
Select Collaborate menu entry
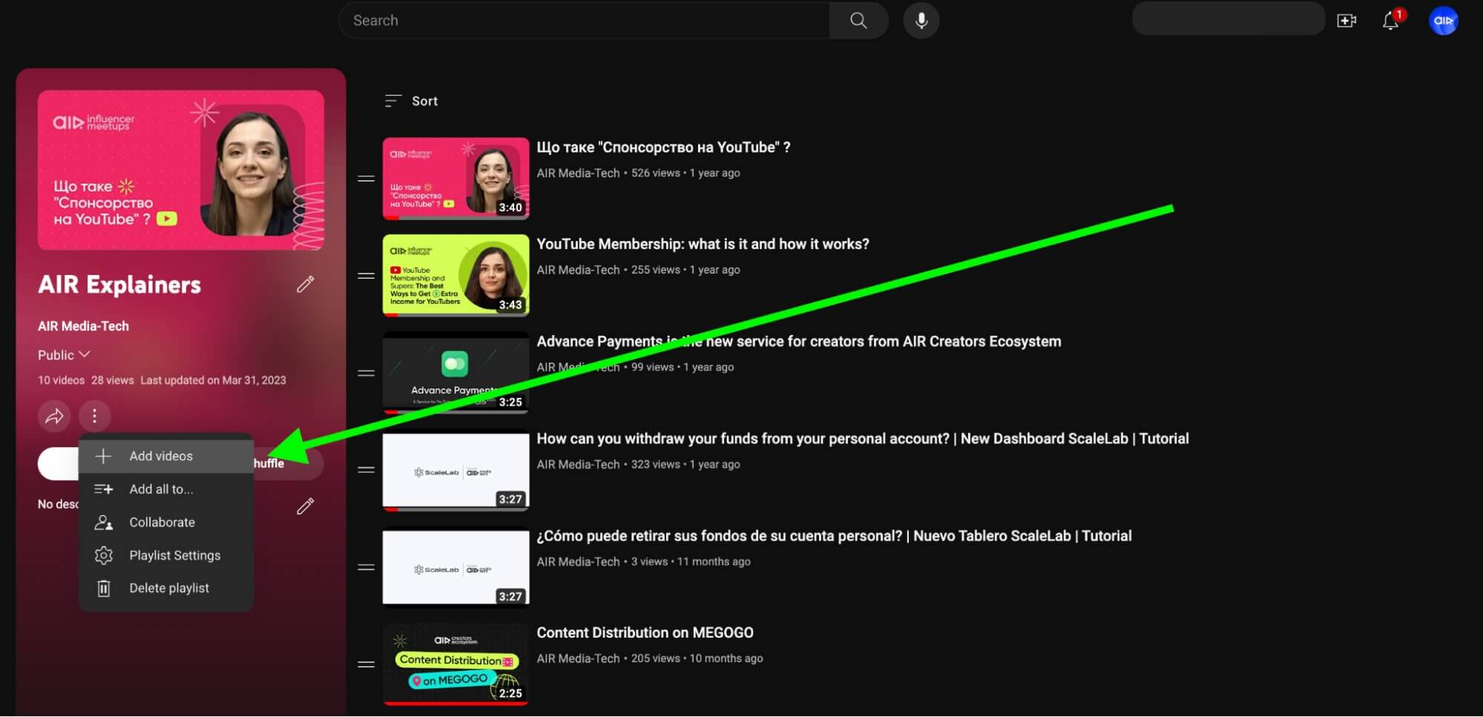pyautogui.click(x=166, y=523)
